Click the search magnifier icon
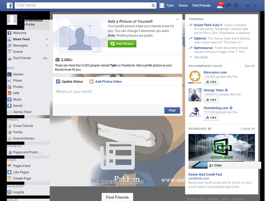 153,5
